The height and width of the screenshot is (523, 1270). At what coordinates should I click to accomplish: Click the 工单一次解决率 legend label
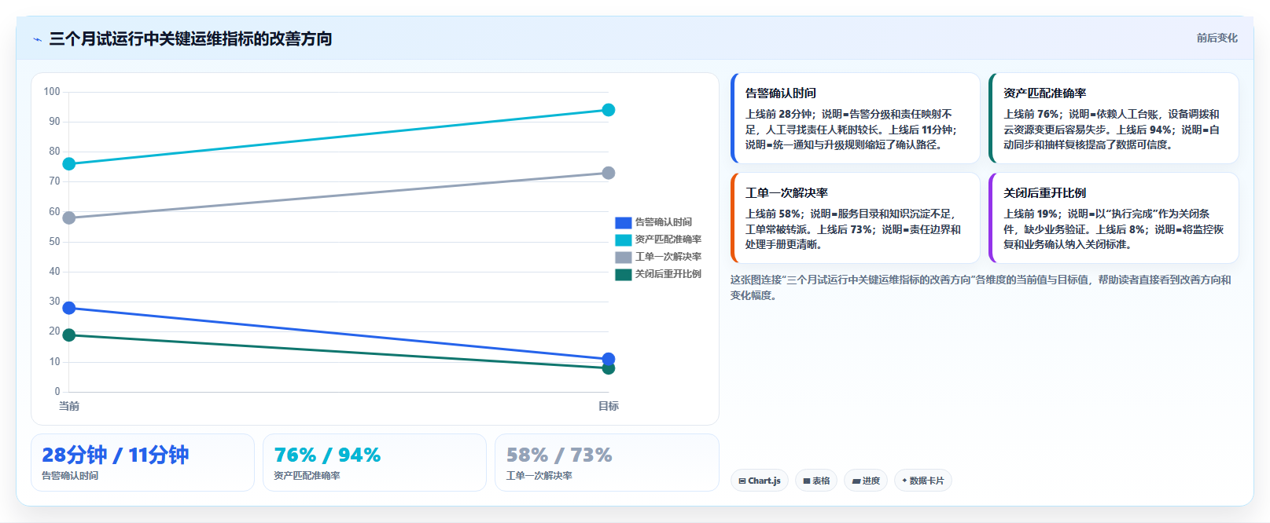[x=668, y=257]
